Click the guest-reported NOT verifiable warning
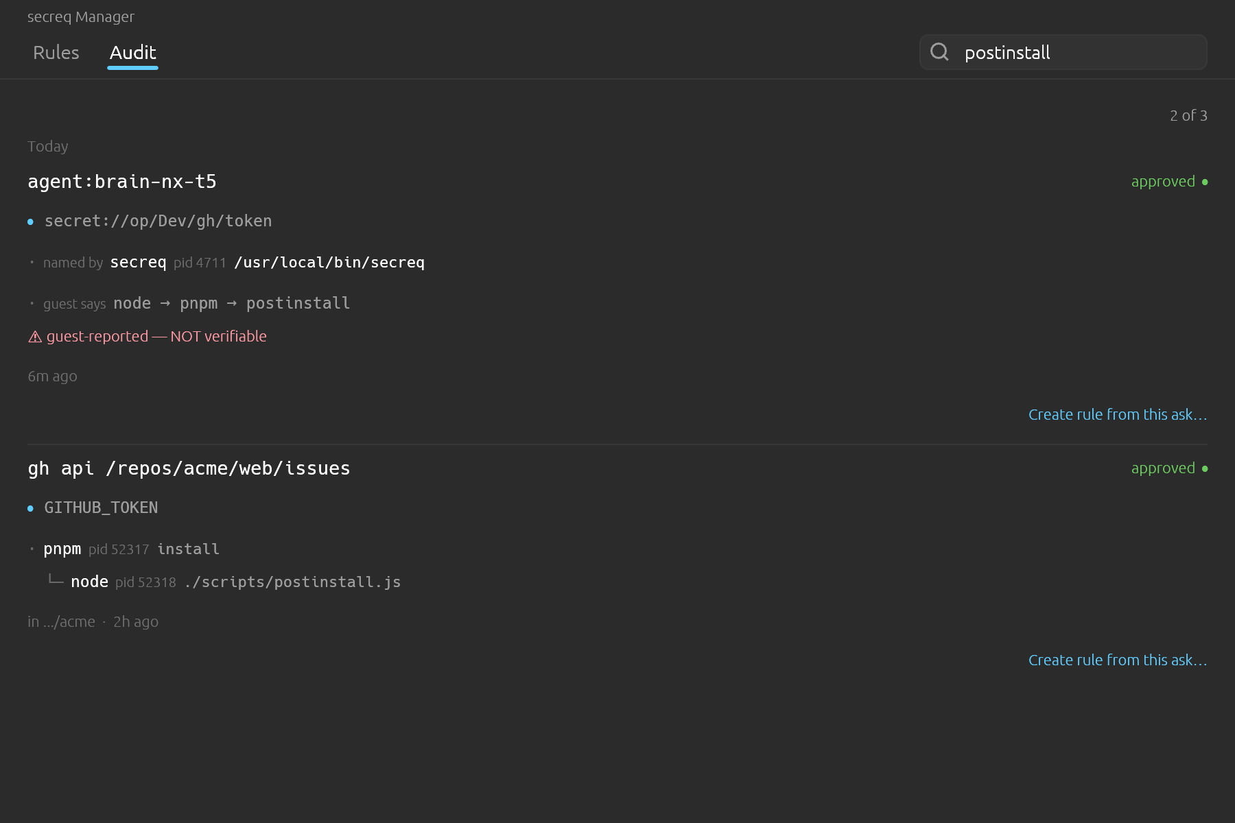Image resolution: width=1235 pixels, height=823 pixels. 148,337
